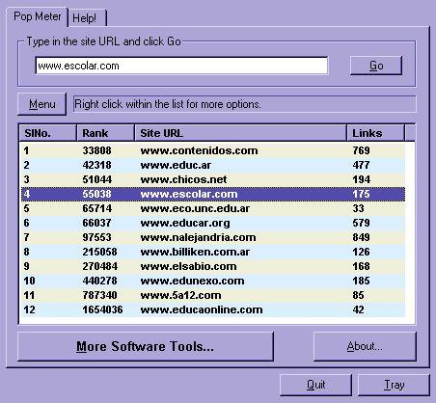Select the www.eco.unc.edu.ar row

[213, 208]
